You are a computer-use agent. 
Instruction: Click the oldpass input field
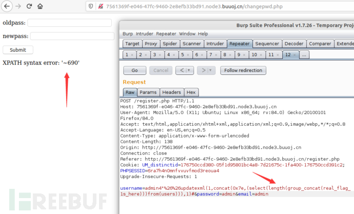70,23
